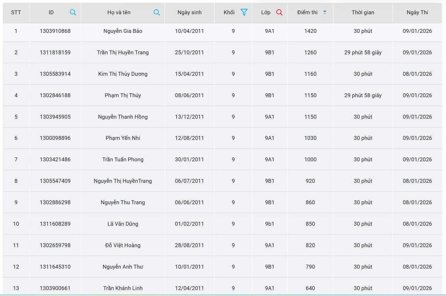Click the score 920 cell

(x=310, y=181)
